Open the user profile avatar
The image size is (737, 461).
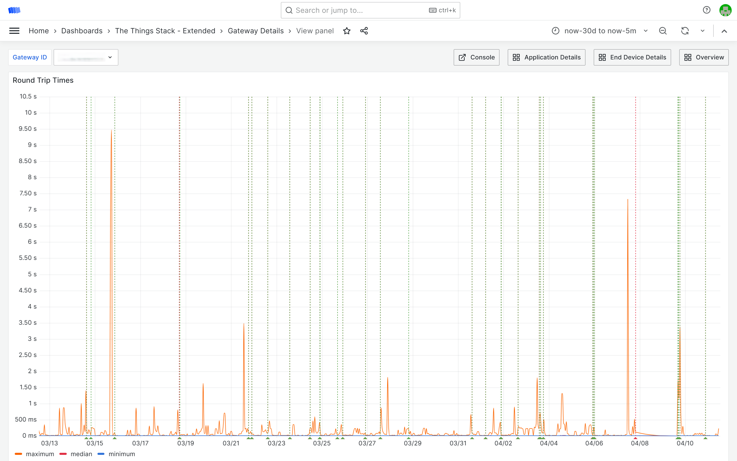click(725, 10)
